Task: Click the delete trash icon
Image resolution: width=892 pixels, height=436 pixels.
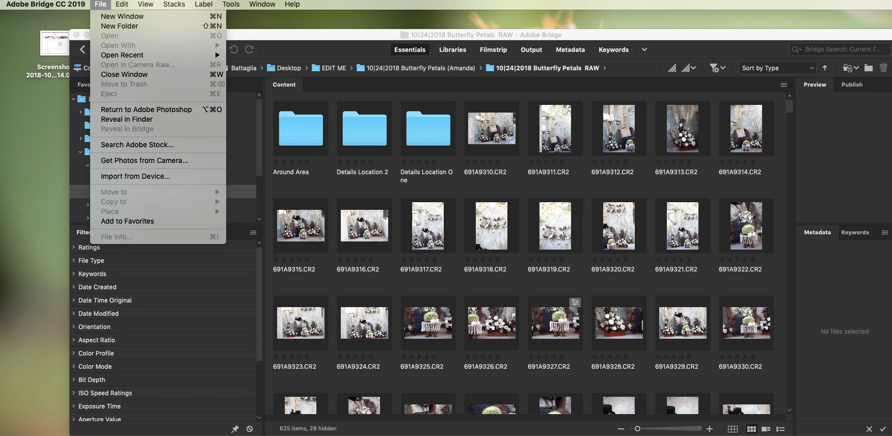Action: (x=884, y=68)
